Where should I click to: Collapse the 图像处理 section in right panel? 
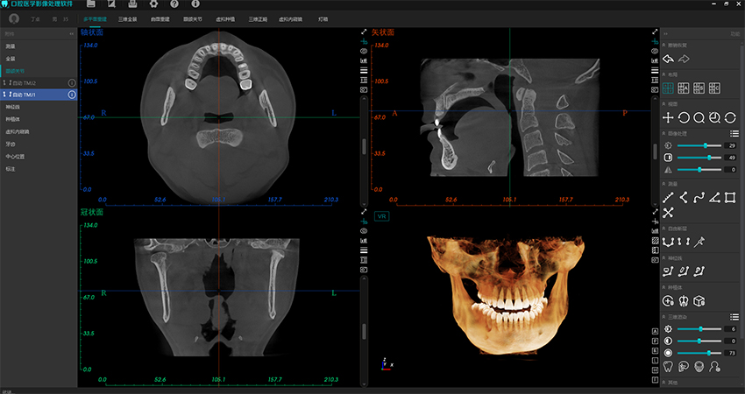(663, 133)
